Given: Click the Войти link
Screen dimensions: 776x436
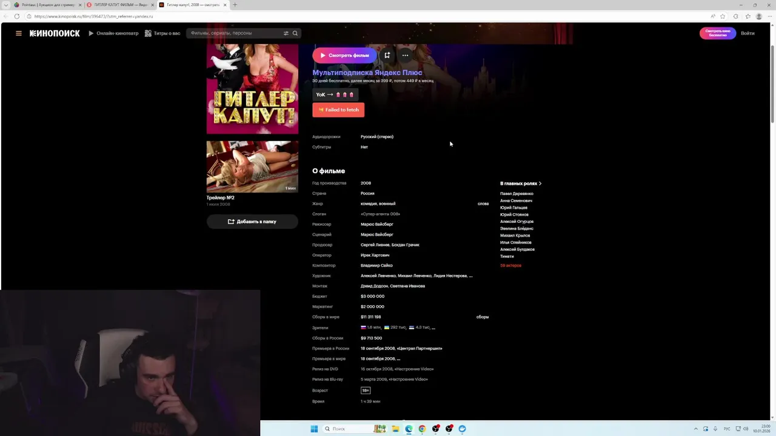Looking at the screenshot, I should (748, 33).
